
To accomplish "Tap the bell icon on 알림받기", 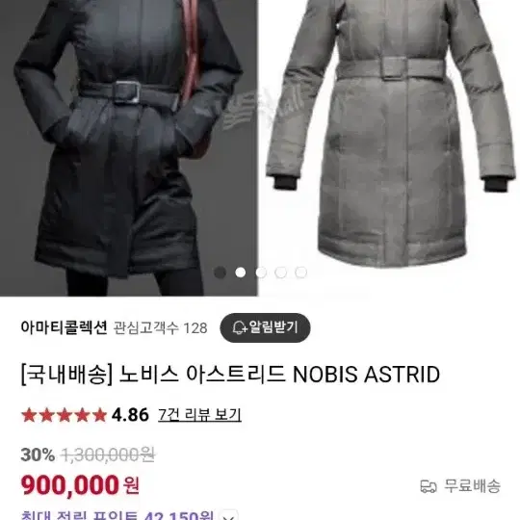I will [239, 327].
